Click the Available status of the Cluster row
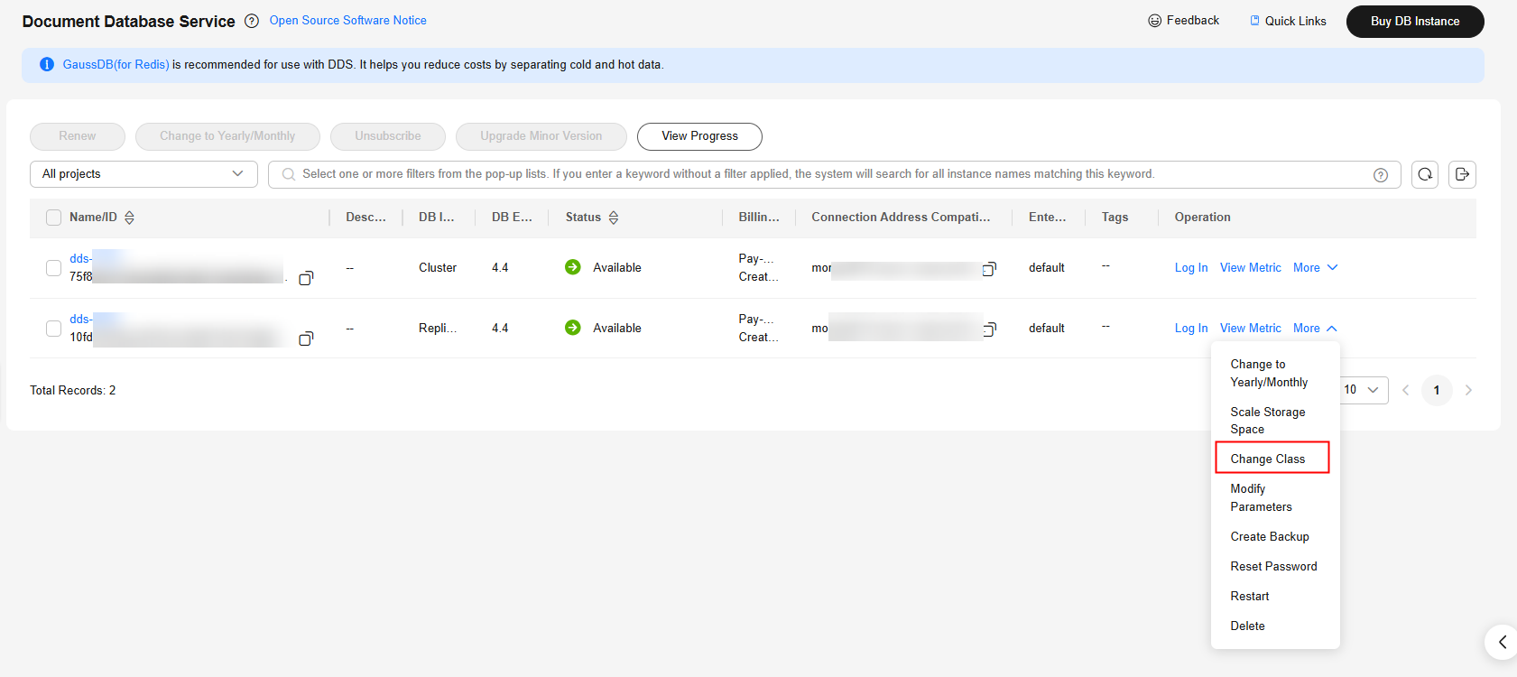This screenshot has width=1517, height=677. tap(617, 268)
